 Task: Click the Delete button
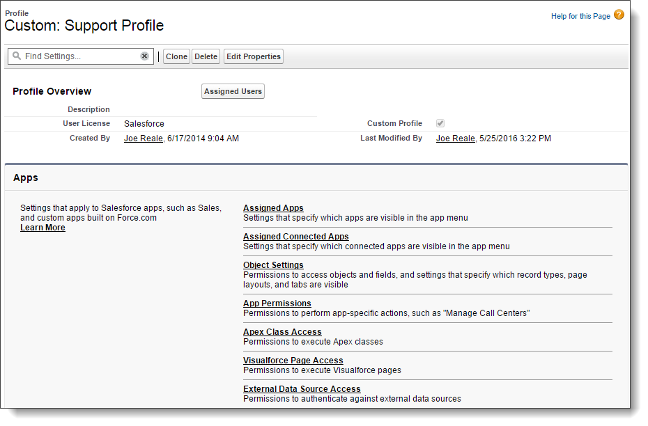pyautogui.click(x=206, y=56)
